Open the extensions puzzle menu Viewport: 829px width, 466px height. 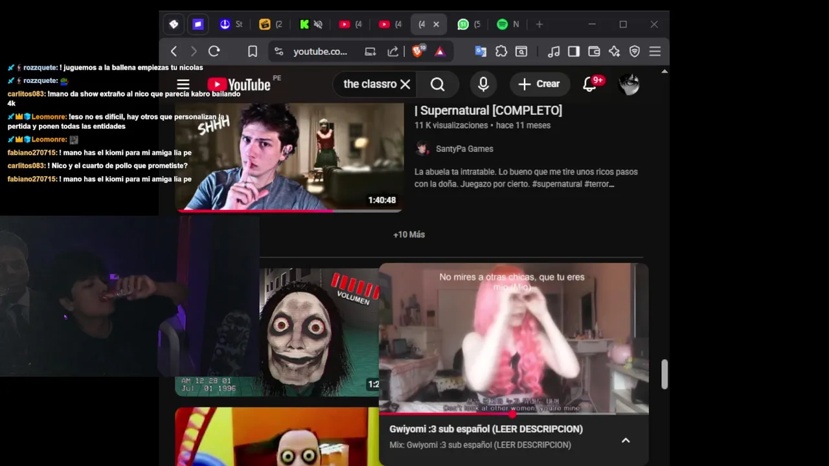501,52
